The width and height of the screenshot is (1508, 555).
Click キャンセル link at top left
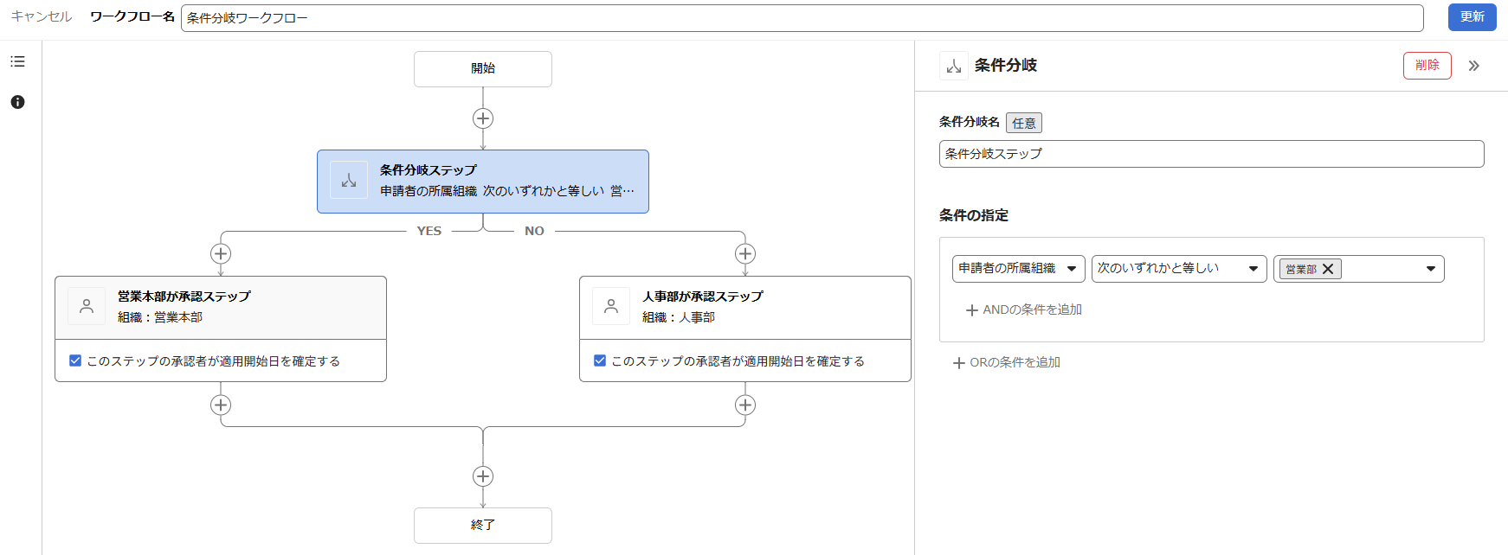coord(41,16)
